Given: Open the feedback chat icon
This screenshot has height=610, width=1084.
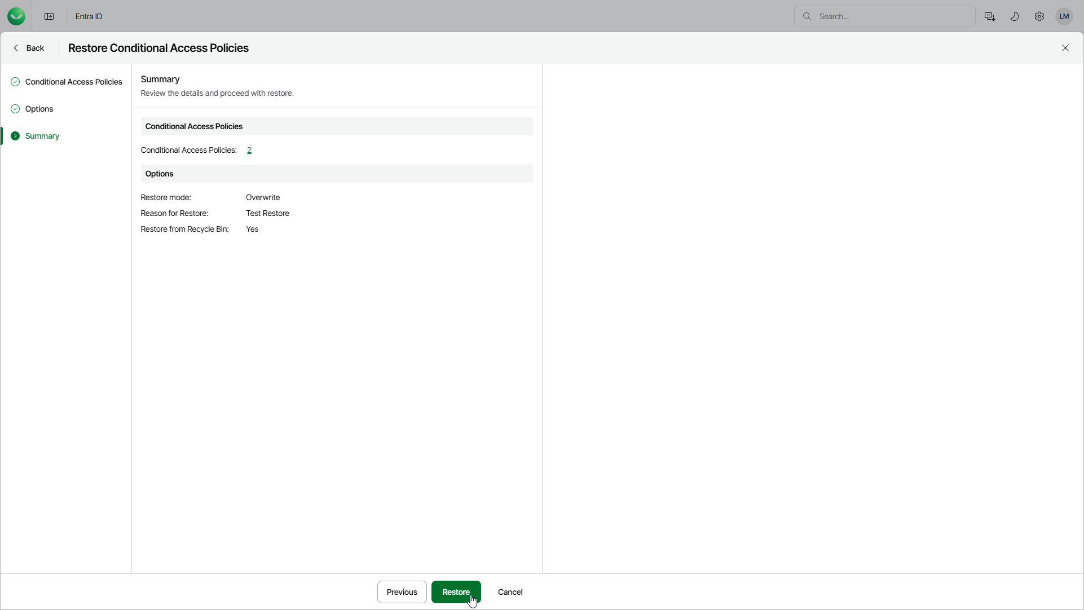Looking at the screenshot, I should [x=990, y=16].
